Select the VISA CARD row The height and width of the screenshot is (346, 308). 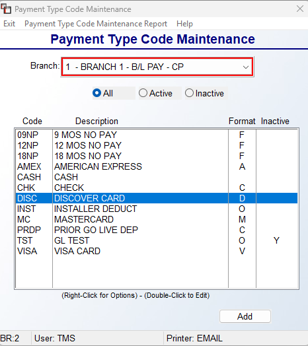tap(157, 251)
